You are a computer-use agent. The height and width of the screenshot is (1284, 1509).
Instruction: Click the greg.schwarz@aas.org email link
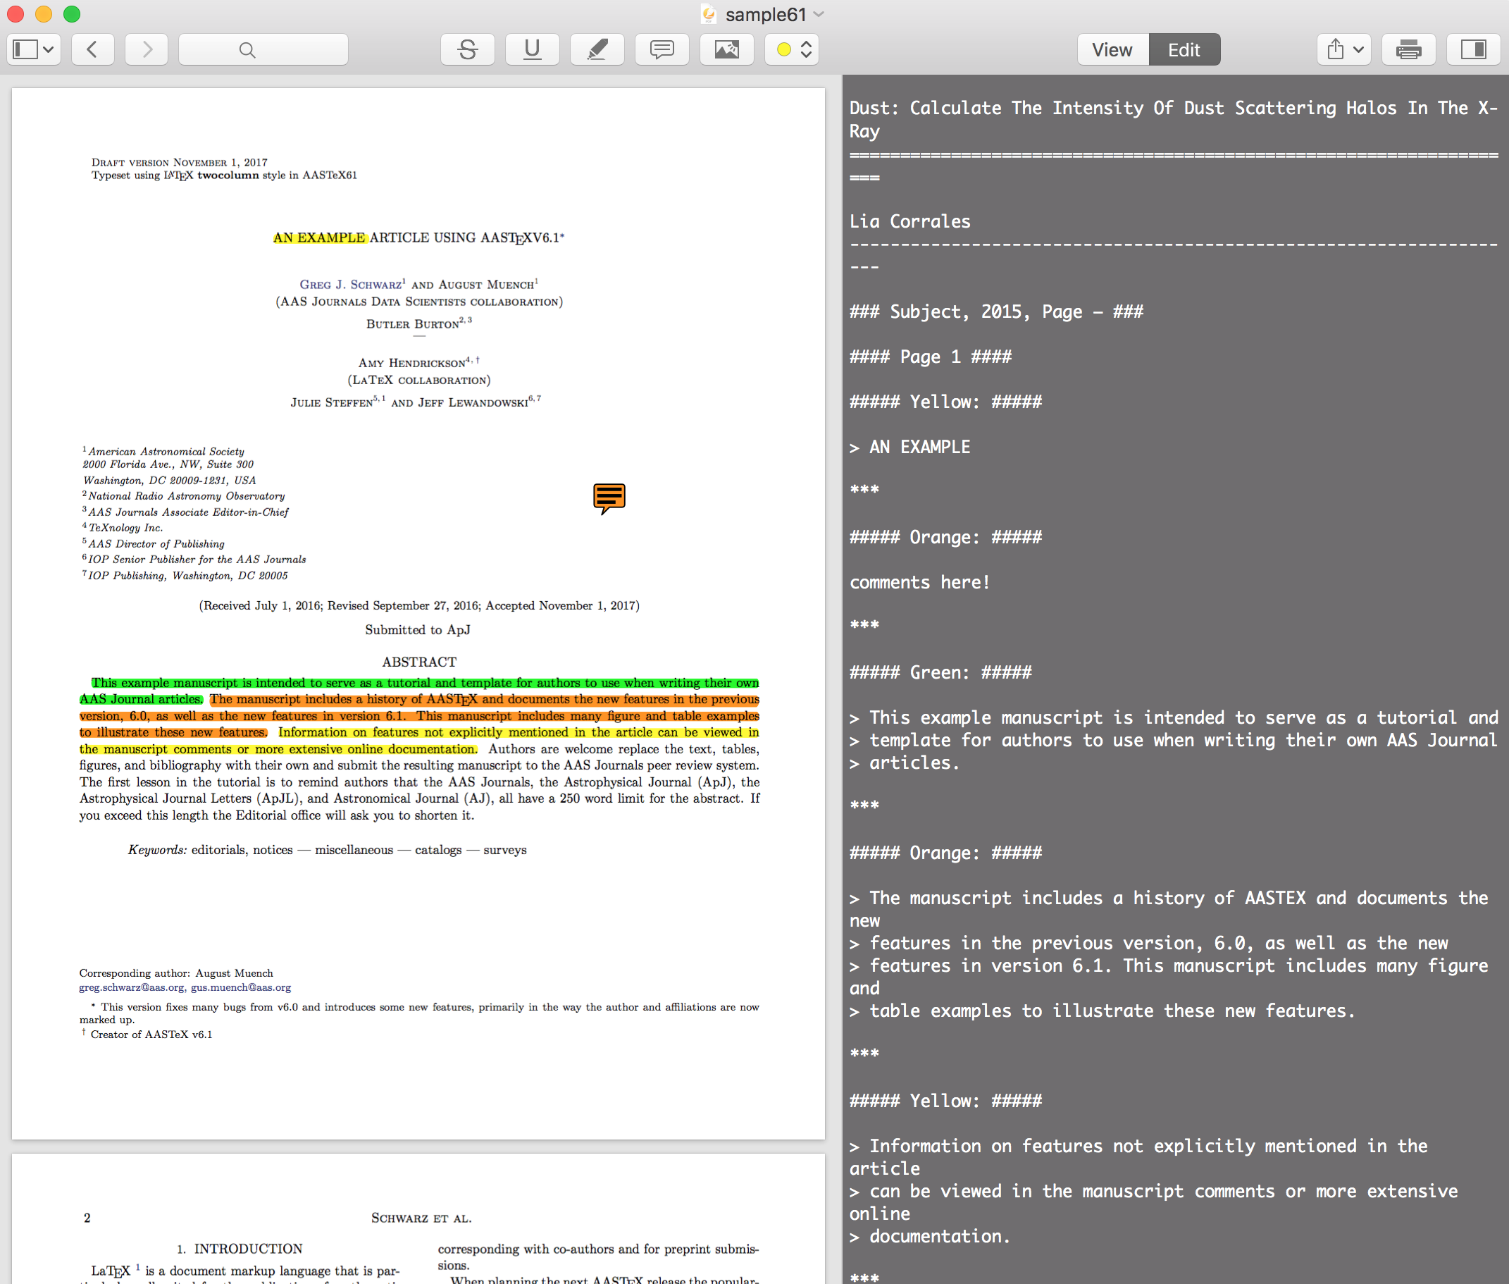tap(132, 987)
